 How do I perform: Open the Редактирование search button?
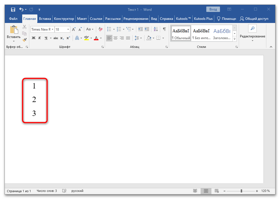click(x=252, y=28)
